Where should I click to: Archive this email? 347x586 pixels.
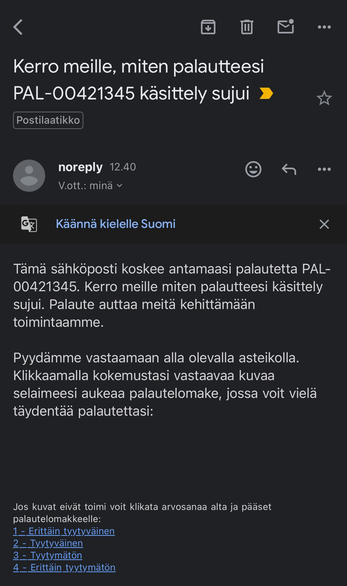(208, 27)
